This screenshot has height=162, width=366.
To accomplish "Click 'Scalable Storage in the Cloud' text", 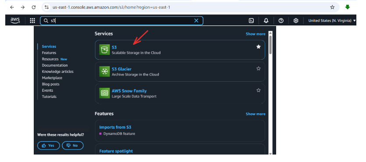I will [x=136, y=53].
